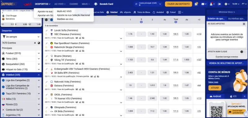Click Minimizar bloco link
The image size is (248, 118).
(x=227, y=12)
